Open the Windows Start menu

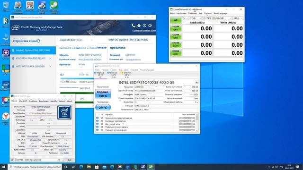click(x=4, y=167)
